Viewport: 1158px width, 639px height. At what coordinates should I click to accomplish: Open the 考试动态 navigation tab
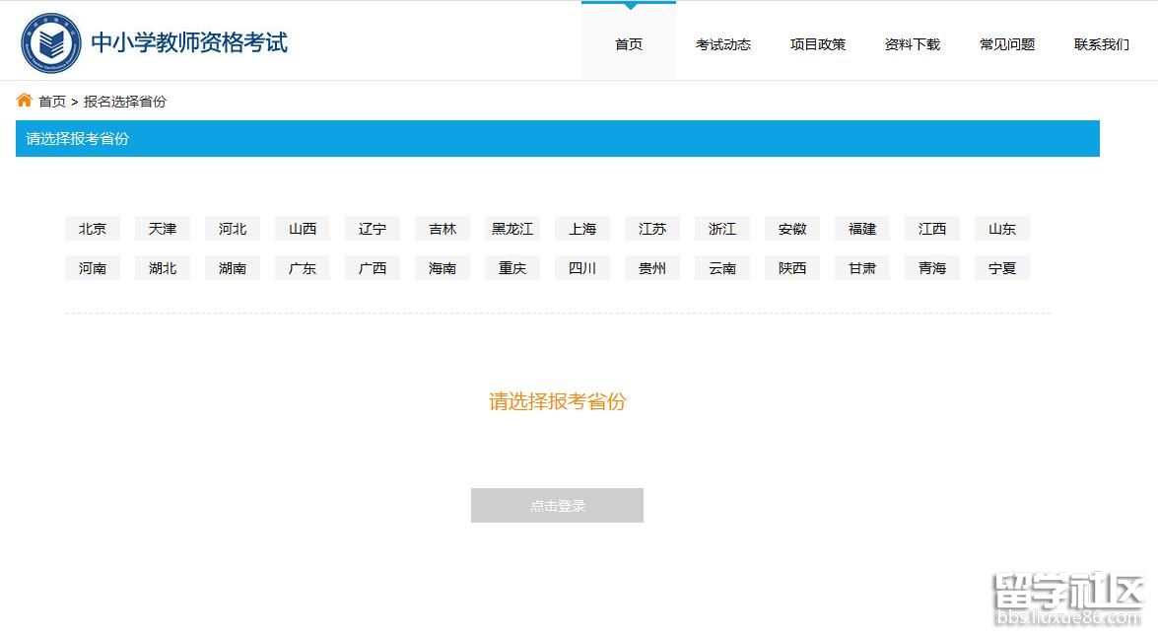[x=723, y=44]
